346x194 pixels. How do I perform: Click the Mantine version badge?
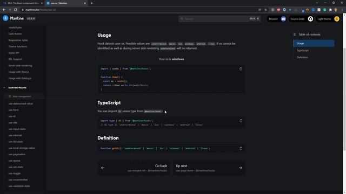[31, 18]
